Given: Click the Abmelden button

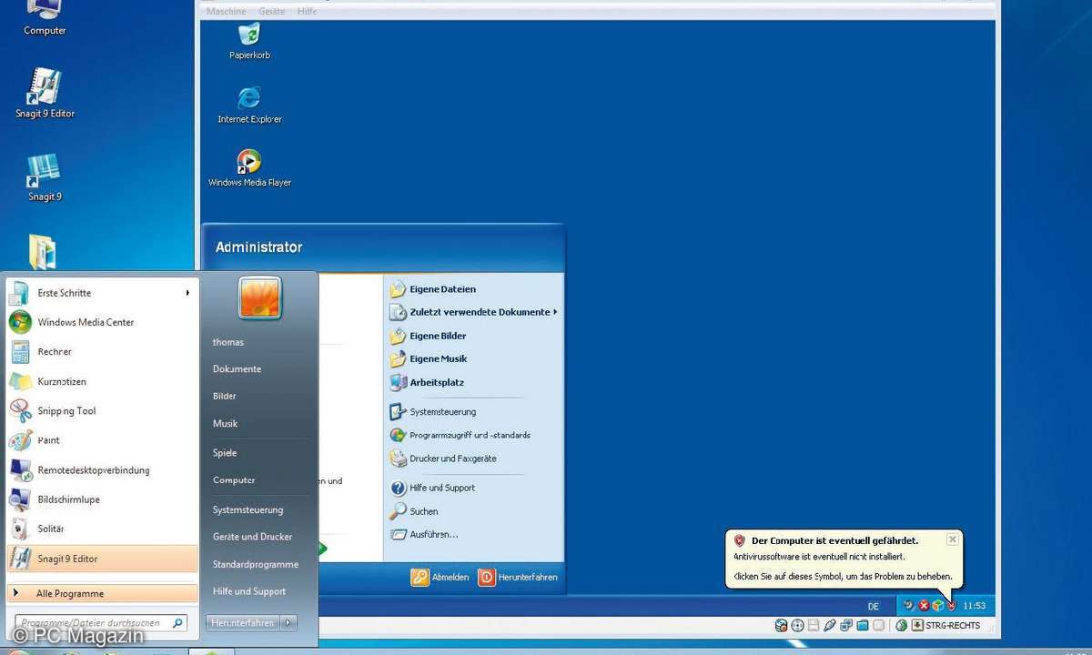Looking at the screenshot, I should pos(440,577).
